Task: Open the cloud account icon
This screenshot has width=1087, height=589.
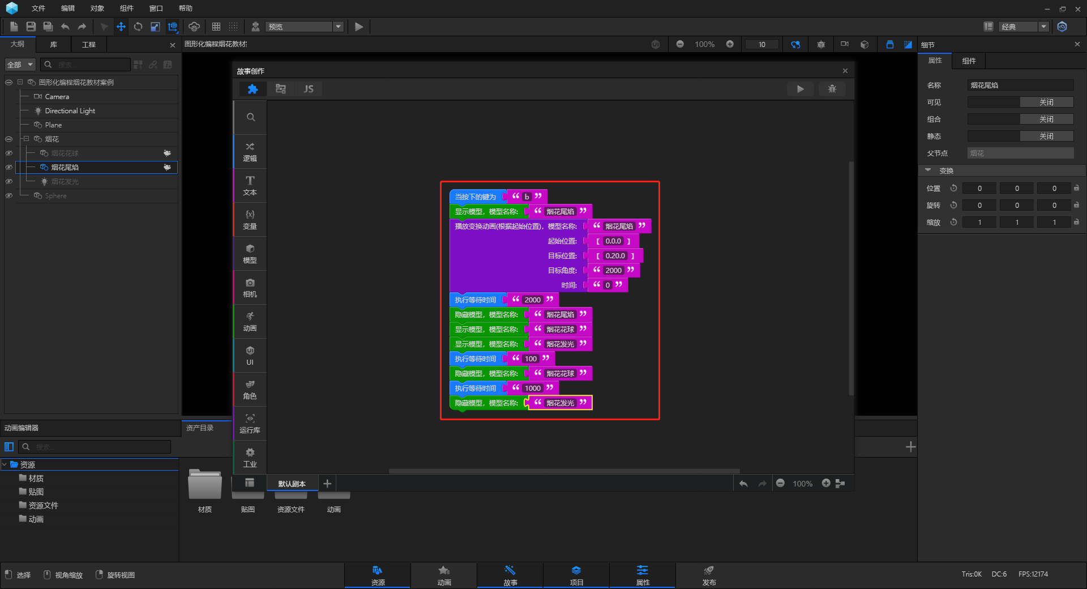Action: point(1062,27)
